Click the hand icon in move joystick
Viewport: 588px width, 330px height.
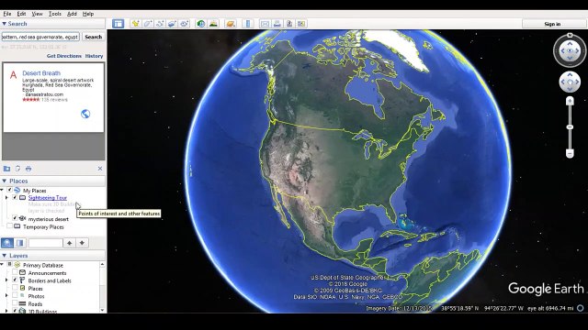click(570, 82)
